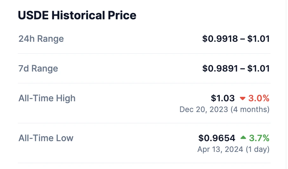Select the All-Time High label
Viewport: 288px width, 169px height.
pos(47,98)
